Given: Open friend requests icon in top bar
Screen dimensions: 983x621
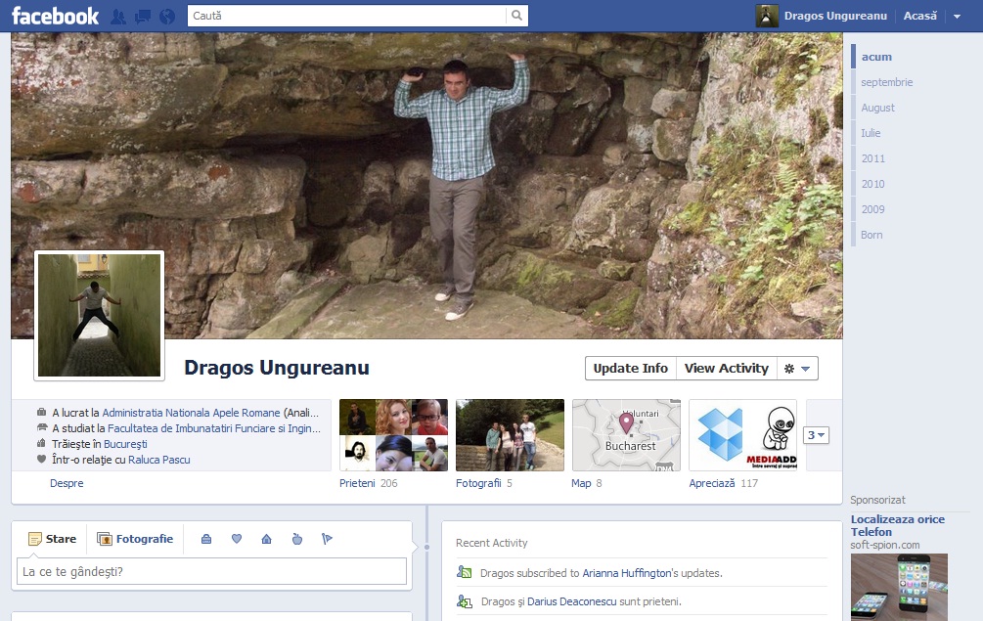Looking at the screenshot, I should coord(117,17).
